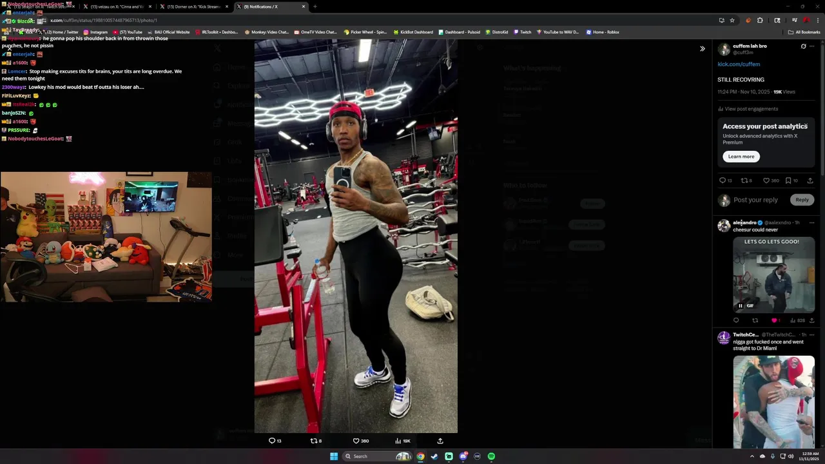The image size is (825, 464).
Task: Open a new browser tab
Action: [x=315, y=6]
